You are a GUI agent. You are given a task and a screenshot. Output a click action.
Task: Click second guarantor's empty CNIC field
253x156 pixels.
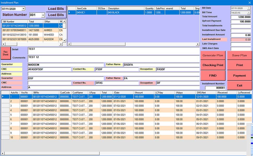pyautogui.click(x=49, y=83)
